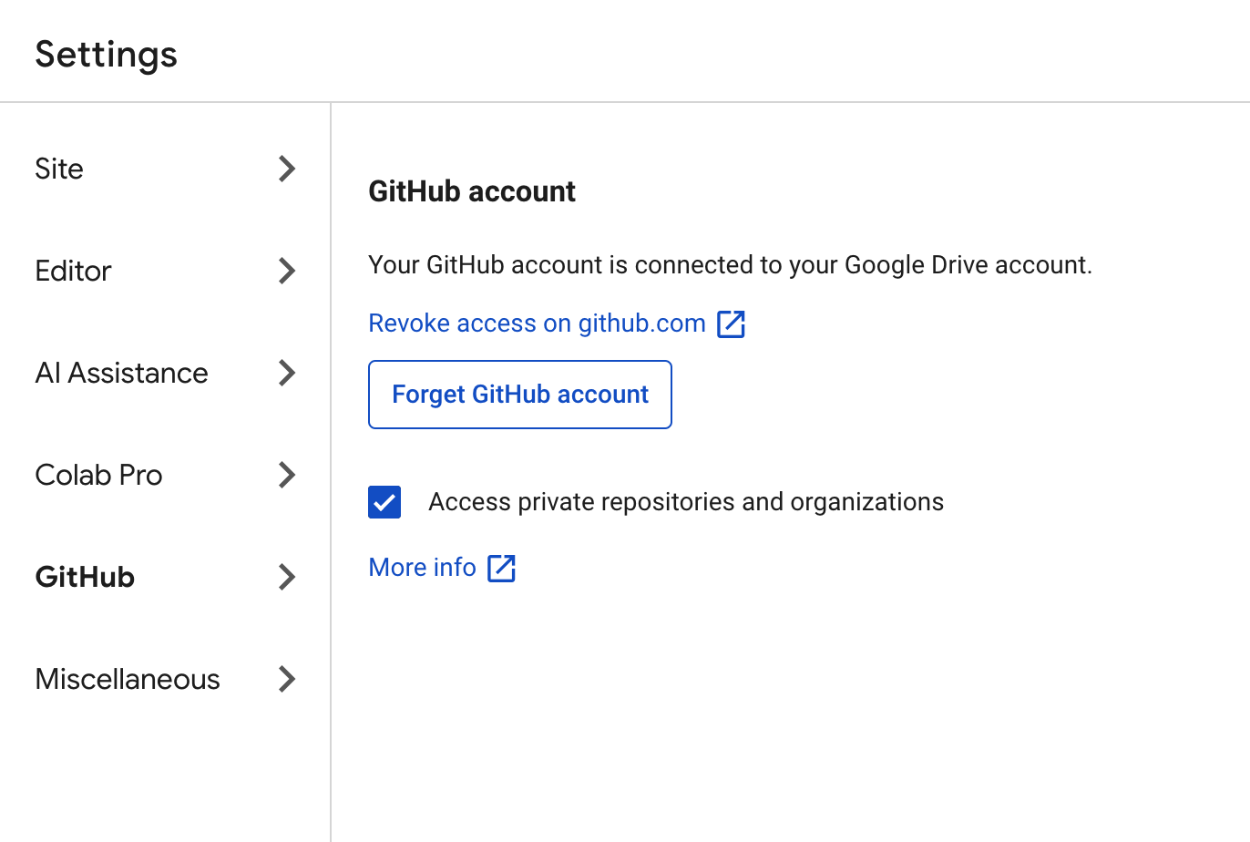Viewport: 1250px width, 842px height.
Task: Uncheck Access private repositories and organizations
Action: [384, 502]
